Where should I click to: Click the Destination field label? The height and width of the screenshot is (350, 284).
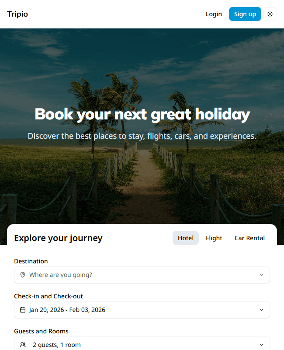pyautogui.click(x=31, y=261)
